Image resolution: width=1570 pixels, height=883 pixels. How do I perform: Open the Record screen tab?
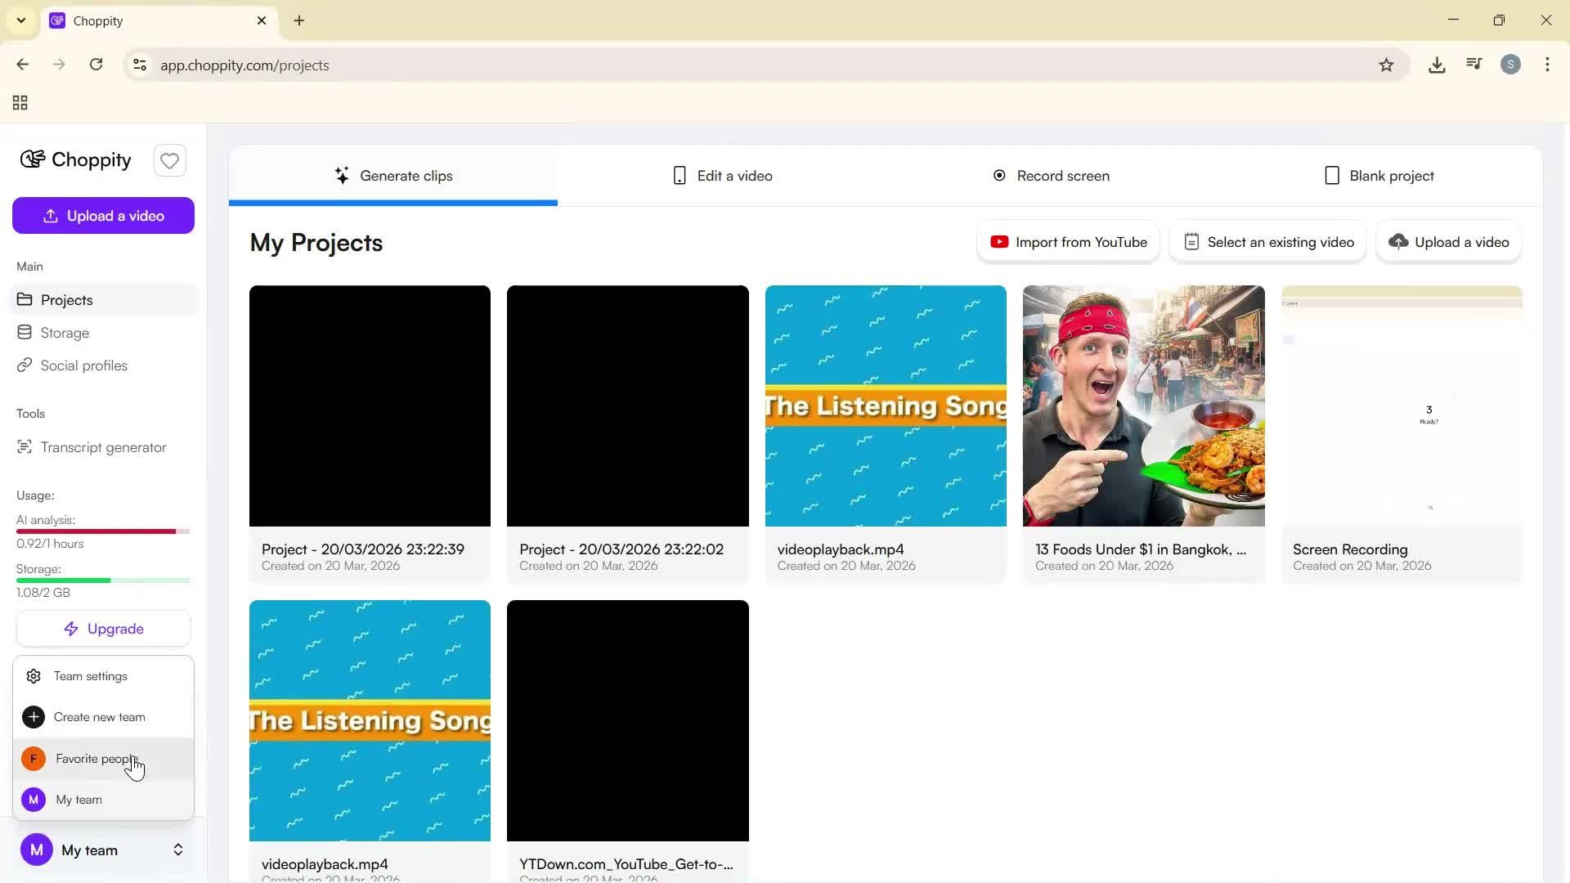tap(1051, 175)
